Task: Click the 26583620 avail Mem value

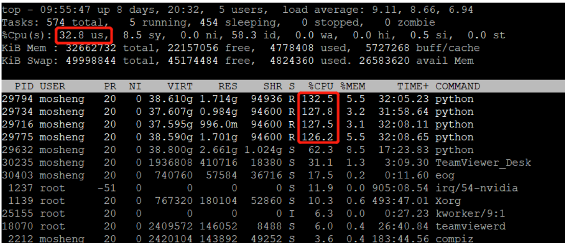Action: (384, 61)
